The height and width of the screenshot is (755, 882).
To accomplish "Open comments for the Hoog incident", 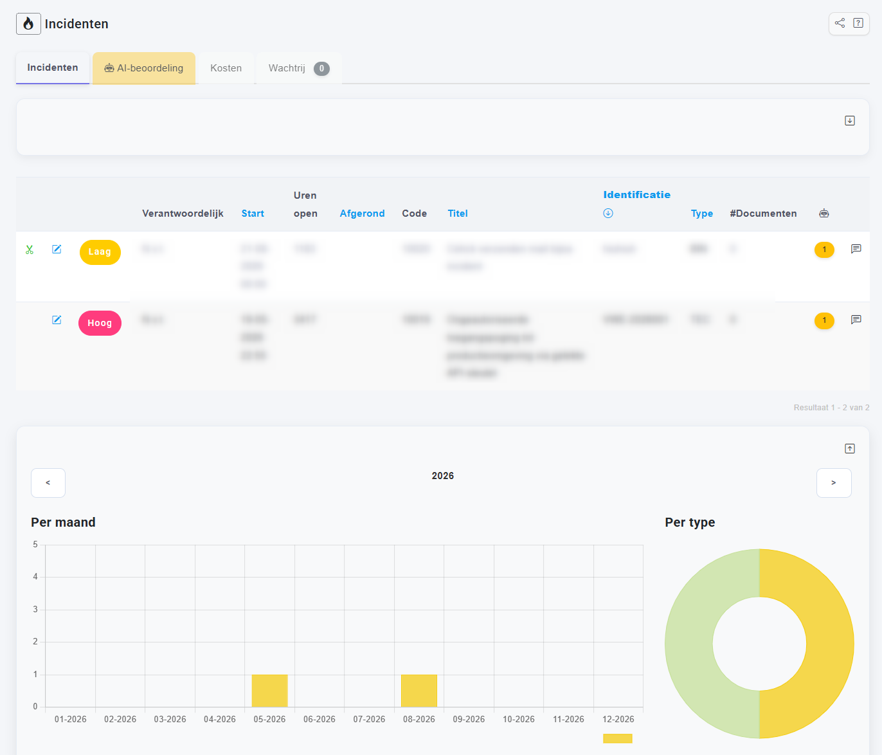I will coord(856,320).
